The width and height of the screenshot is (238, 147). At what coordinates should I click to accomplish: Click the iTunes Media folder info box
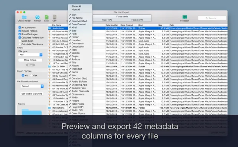click(122, 18)
